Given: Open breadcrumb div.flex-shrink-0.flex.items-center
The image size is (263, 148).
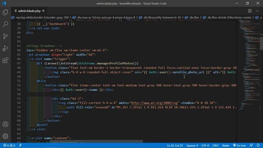Looking at the screenshot, I should click(229, 17).
